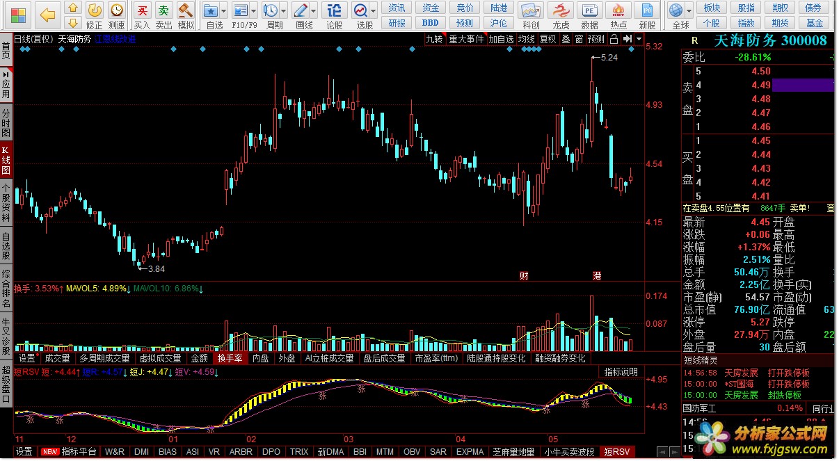839x461 pixels.
Task: Click the indicator tabs scroll-left arrow
Action: click(662, 452)
